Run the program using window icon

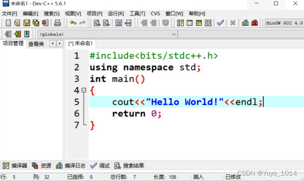[x=189, y=23]
